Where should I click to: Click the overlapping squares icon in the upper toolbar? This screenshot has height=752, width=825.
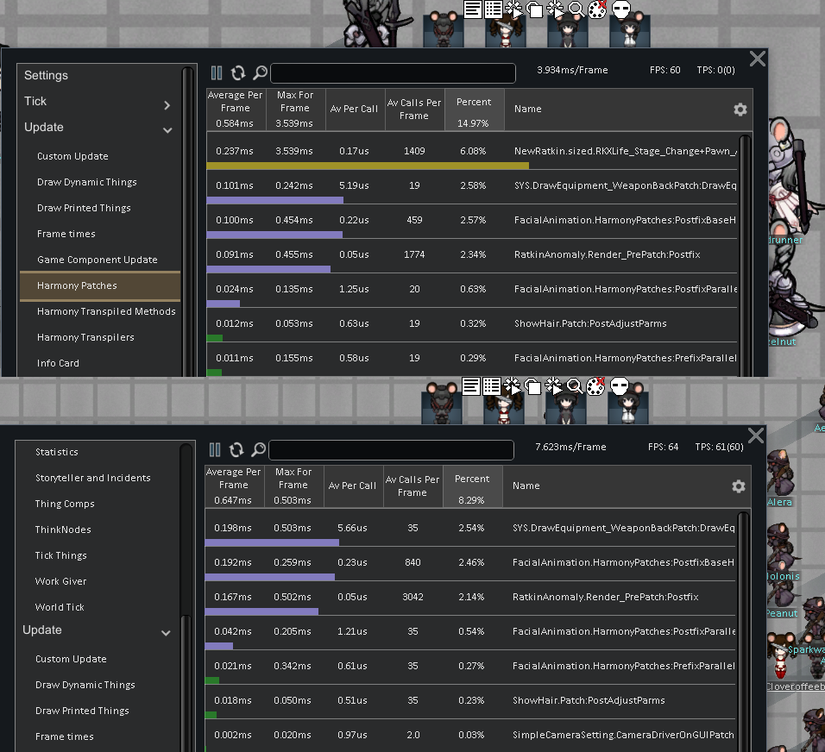pos(534,9)
